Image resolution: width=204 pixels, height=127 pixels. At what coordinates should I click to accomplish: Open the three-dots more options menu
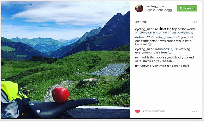[195, 112]
